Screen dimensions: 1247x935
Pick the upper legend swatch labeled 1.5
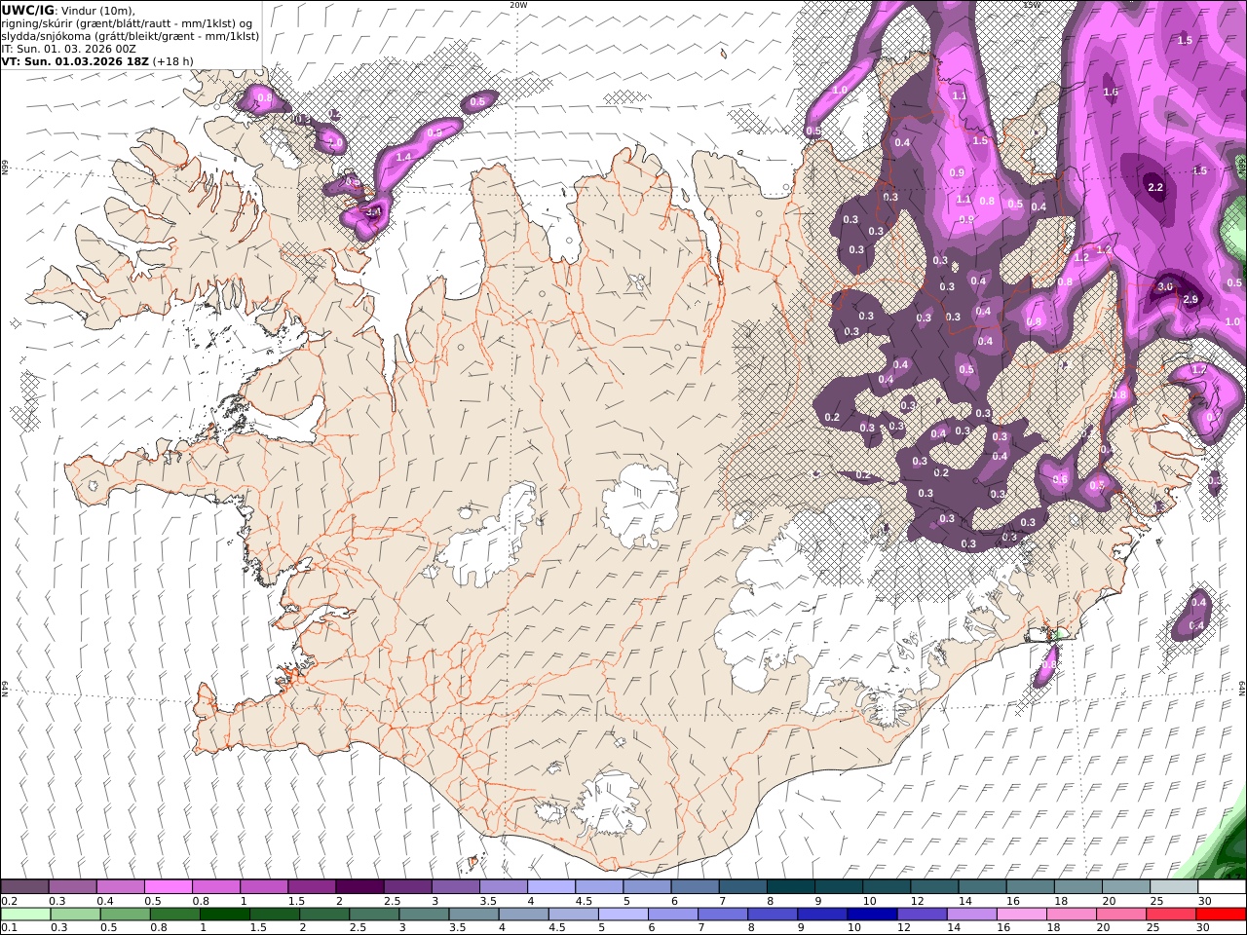point(311,886)
